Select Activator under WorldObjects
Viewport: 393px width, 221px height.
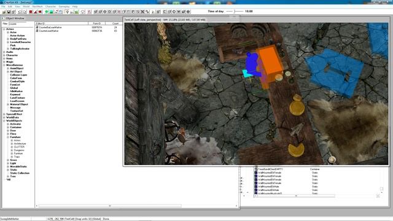pyautogui.click(x=15, y=124)
